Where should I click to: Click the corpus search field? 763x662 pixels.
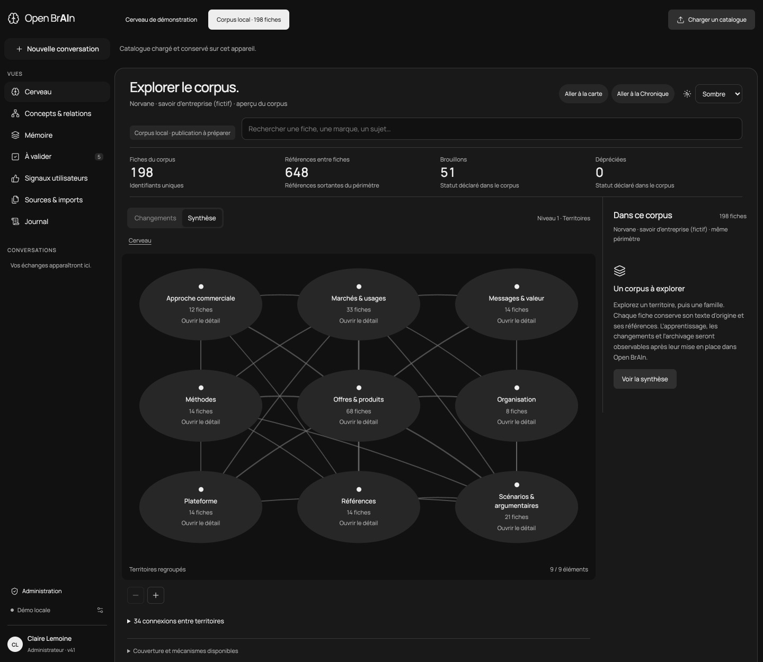point(492,129)
